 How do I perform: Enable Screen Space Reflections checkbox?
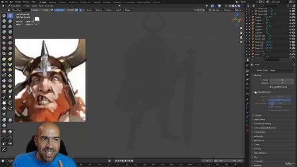coord(255,128)
